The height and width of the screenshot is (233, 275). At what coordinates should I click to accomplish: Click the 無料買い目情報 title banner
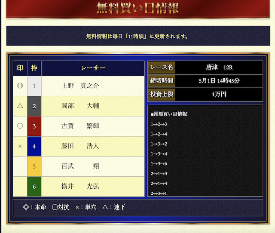[138, 9]
